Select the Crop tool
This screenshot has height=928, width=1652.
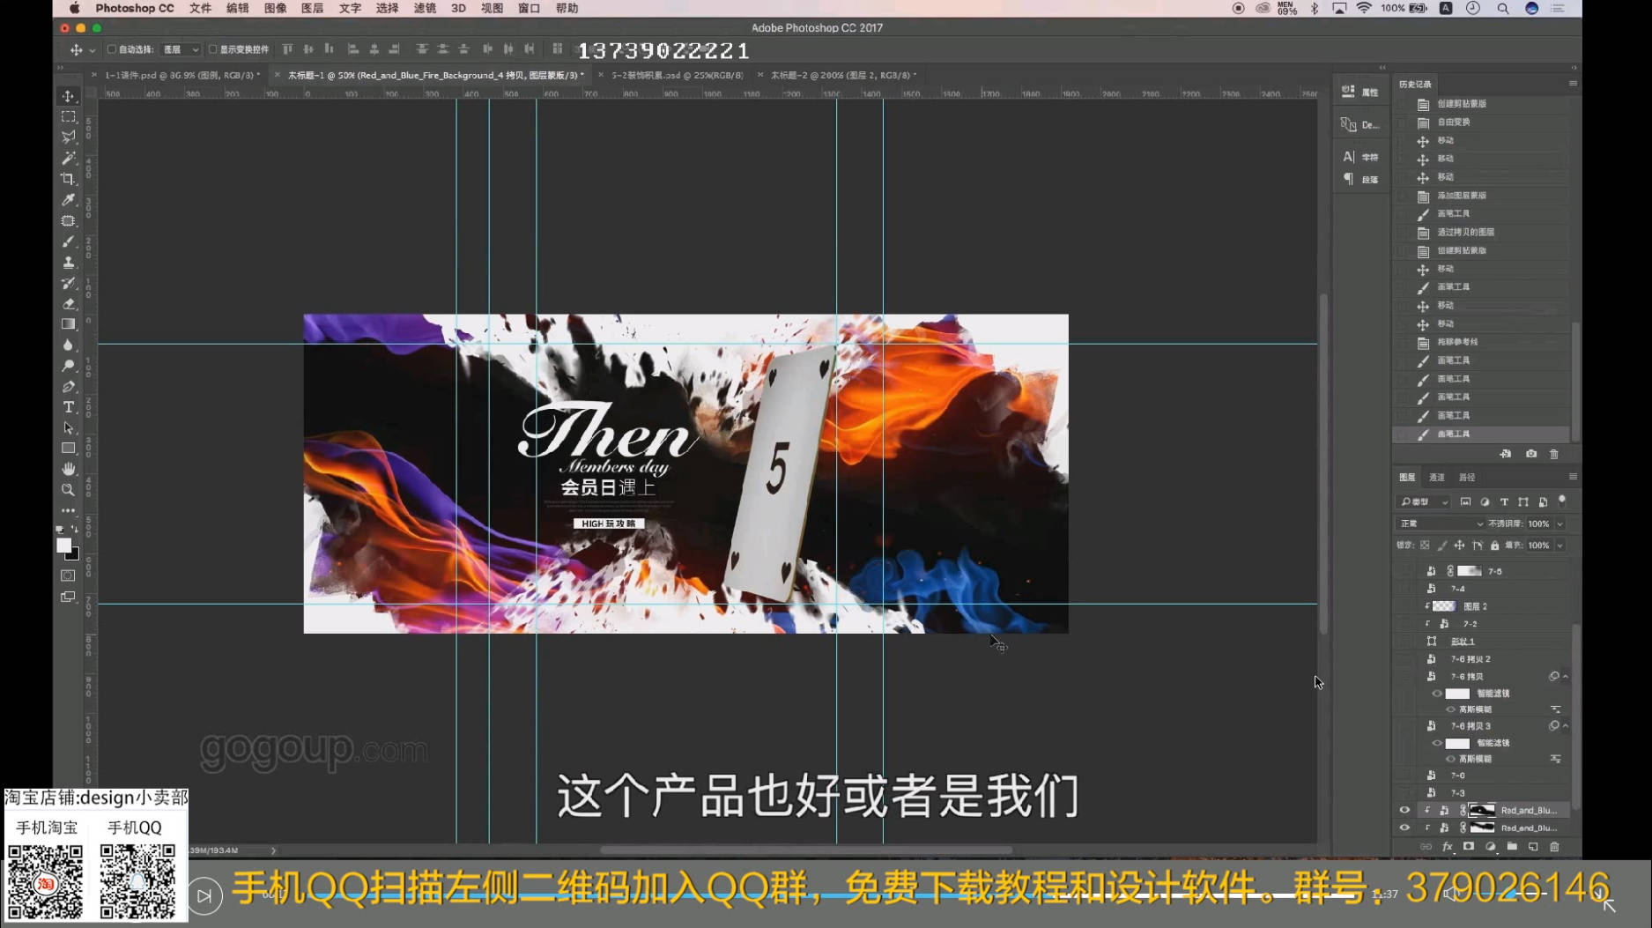(x=68, y=179)
